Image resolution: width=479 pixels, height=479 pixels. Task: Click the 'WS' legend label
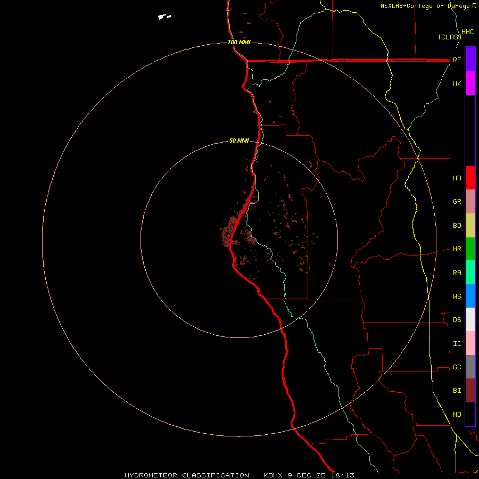click(x=457, y=296)
